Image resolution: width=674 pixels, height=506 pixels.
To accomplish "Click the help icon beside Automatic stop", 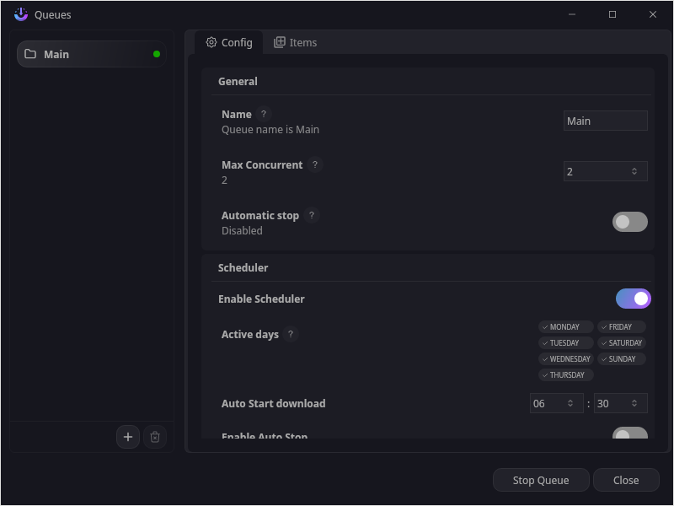I will click(312, 215).
